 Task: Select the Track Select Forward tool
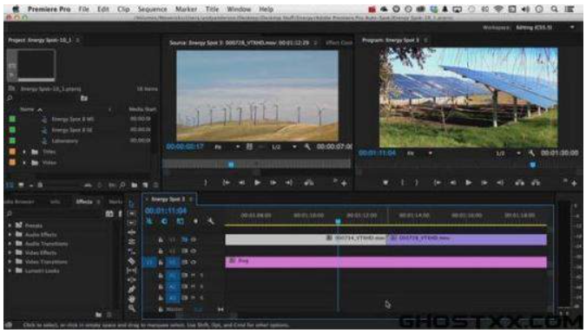coord(132,213)
